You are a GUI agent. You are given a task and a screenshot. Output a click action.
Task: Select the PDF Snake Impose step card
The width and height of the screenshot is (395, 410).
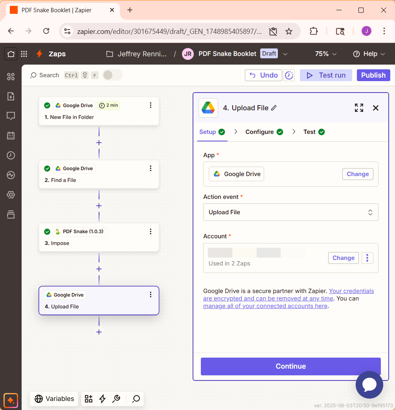coord(99,237)
